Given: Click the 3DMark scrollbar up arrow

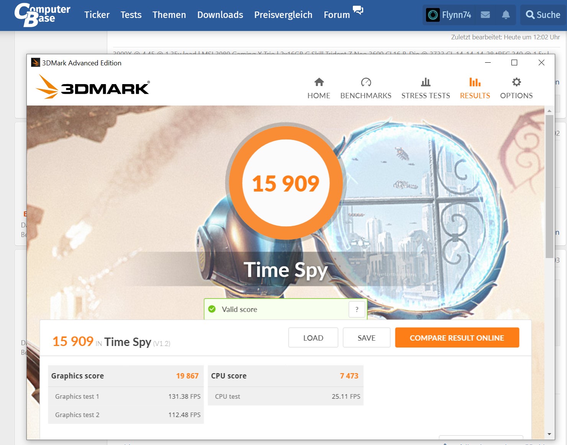Looking at the screenshot, I should point(549,111).
